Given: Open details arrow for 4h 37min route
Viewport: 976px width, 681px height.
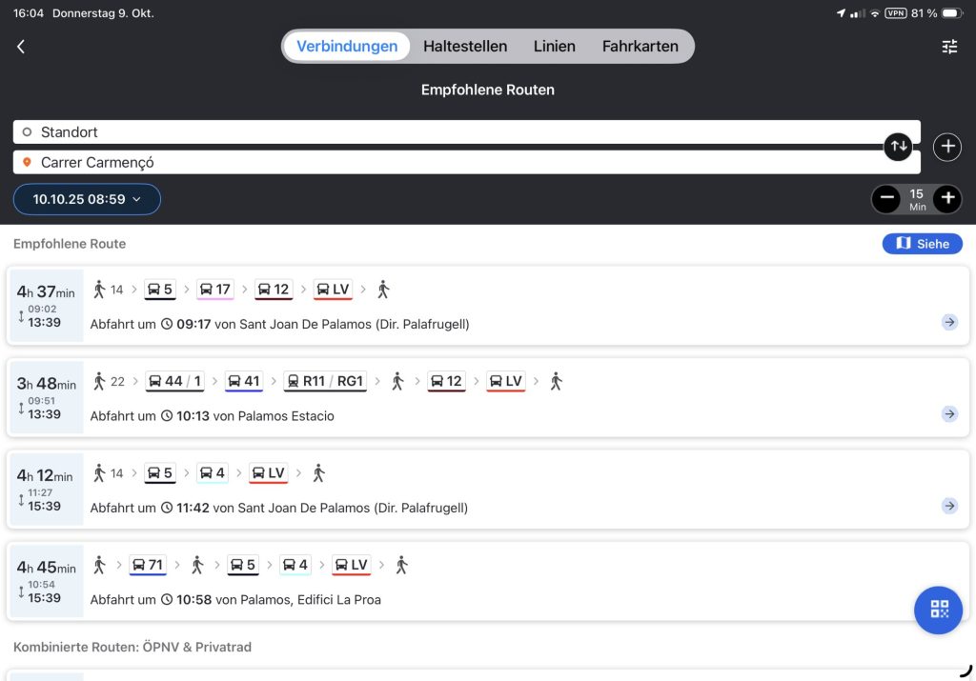Looking at the screenshot, I should (949, 322).
